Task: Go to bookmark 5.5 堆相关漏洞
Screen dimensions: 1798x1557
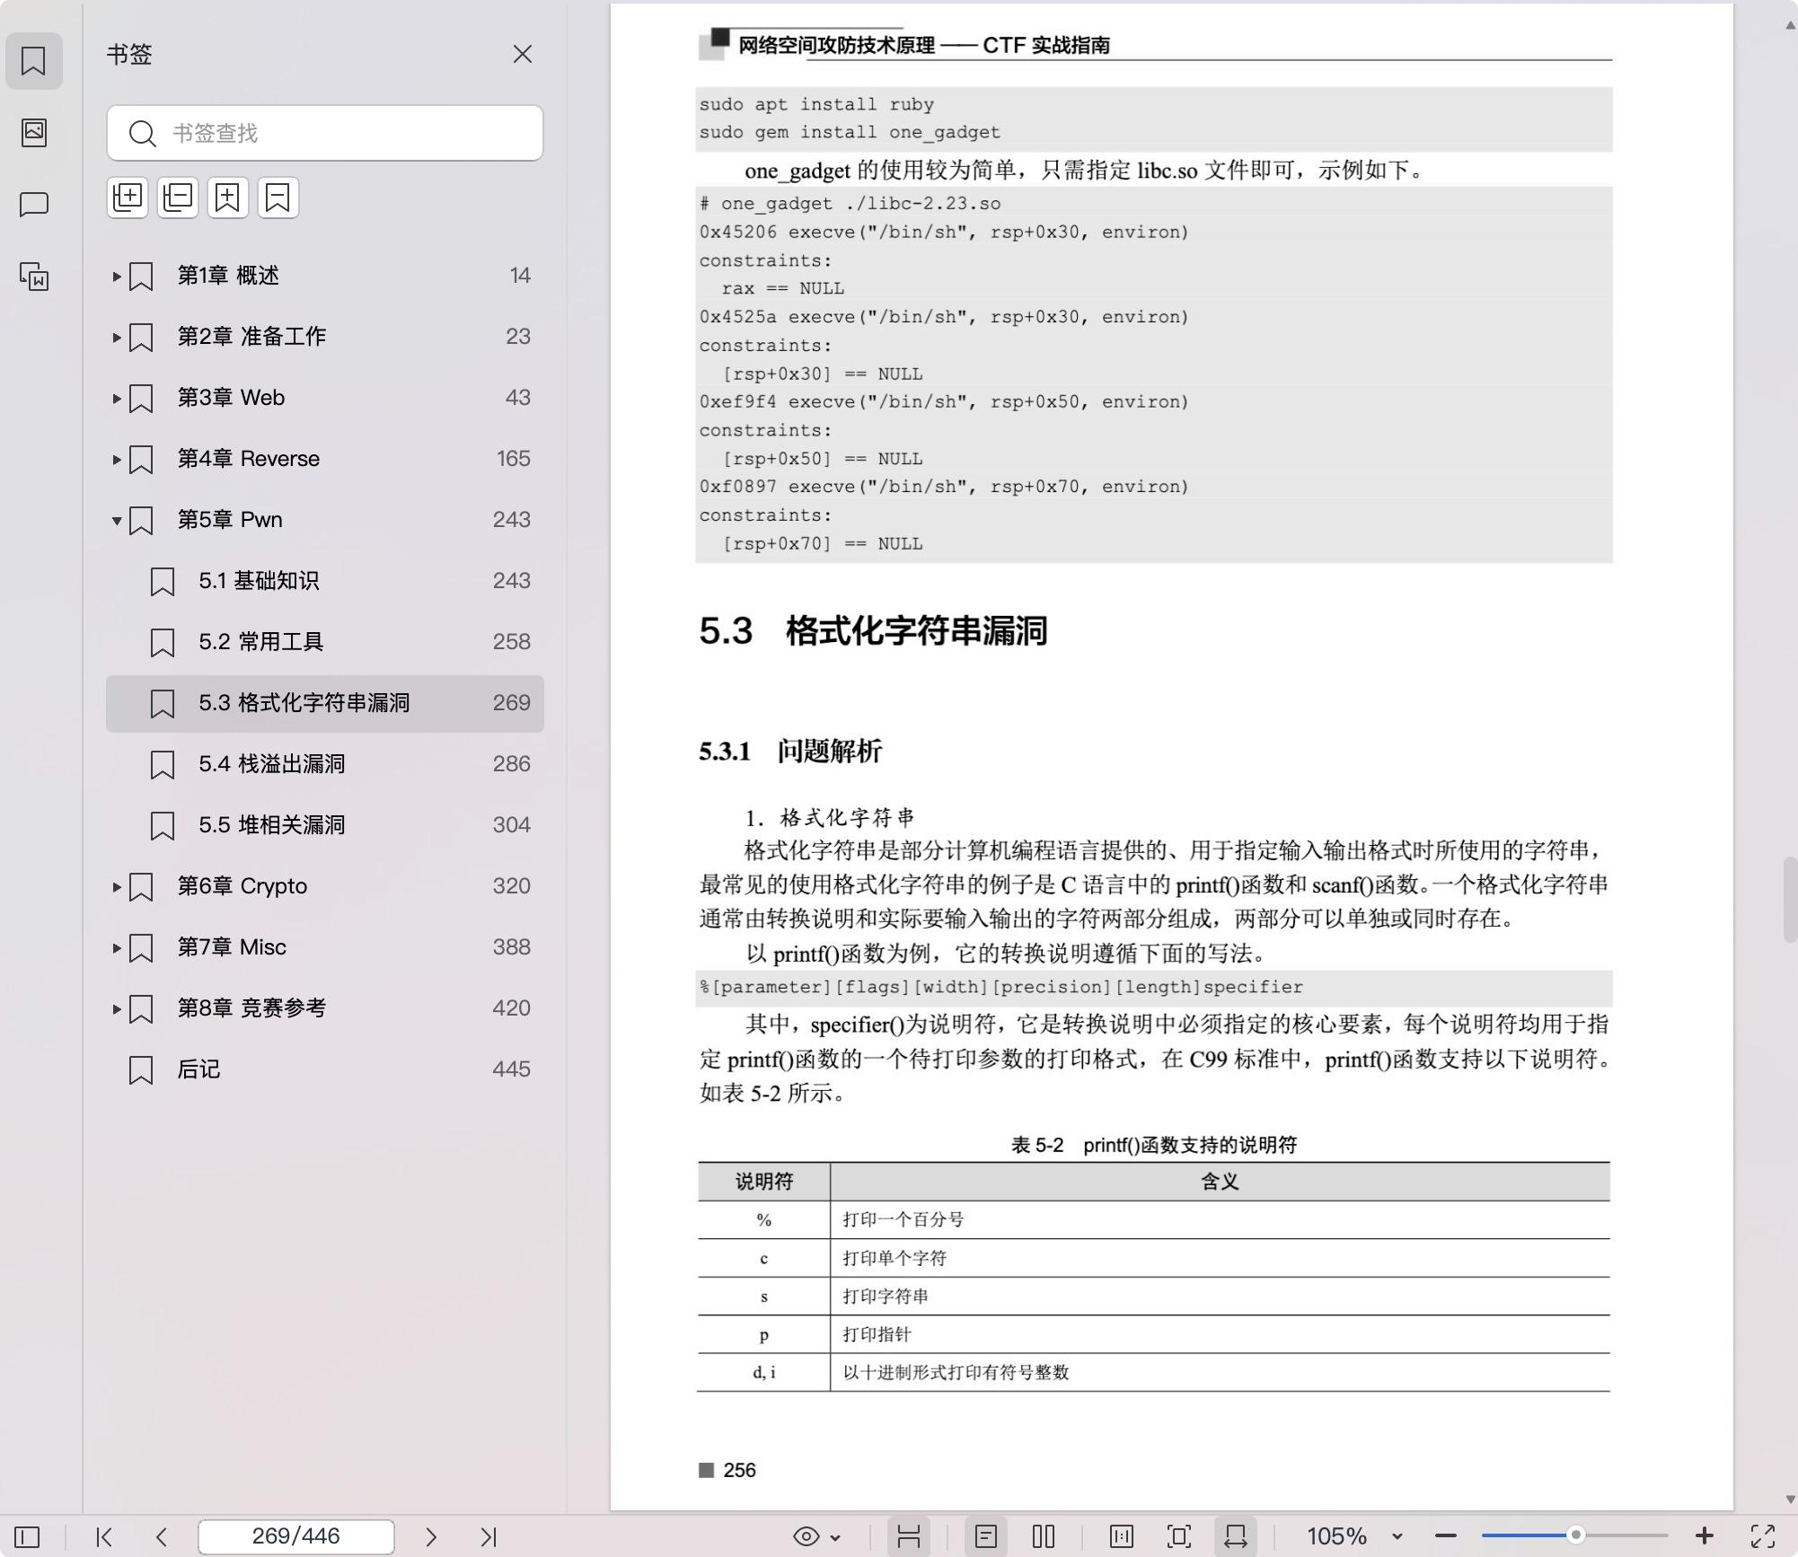Action: click(x=325, y=825)
